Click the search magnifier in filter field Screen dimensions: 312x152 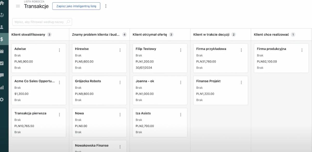point(68,22)
